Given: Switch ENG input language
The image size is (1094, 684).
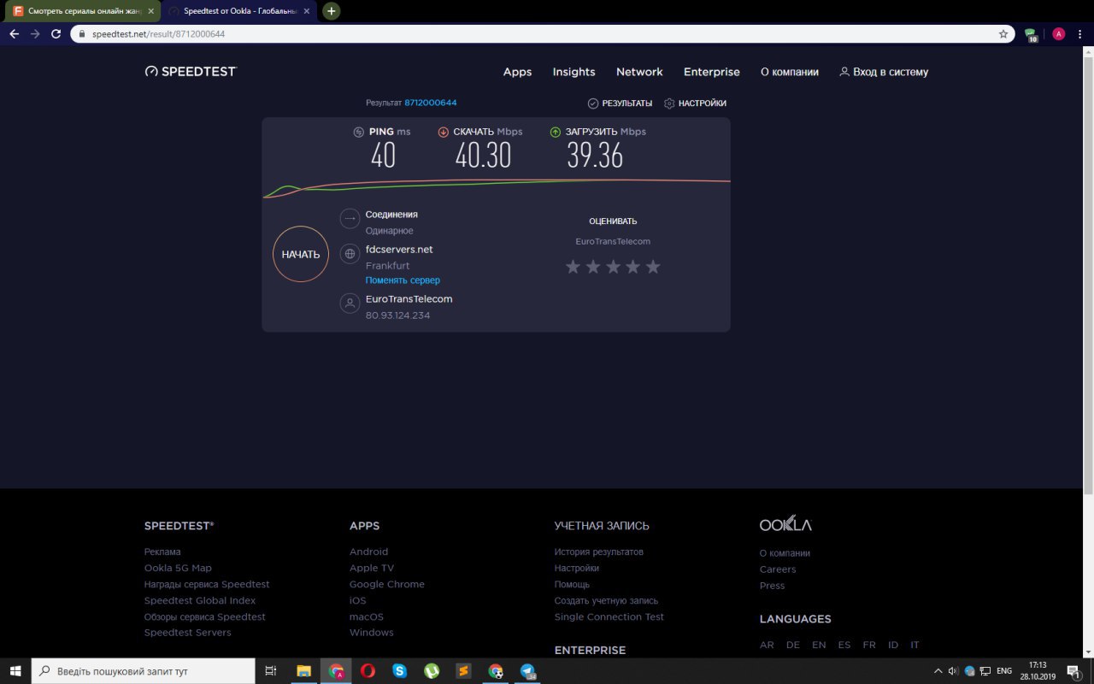Looking at the screenshot, I should click(1004, 671).
